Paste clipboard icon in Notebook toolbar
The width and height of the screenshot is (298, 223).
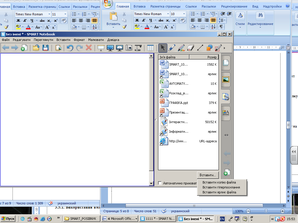(x=58, y=48)
